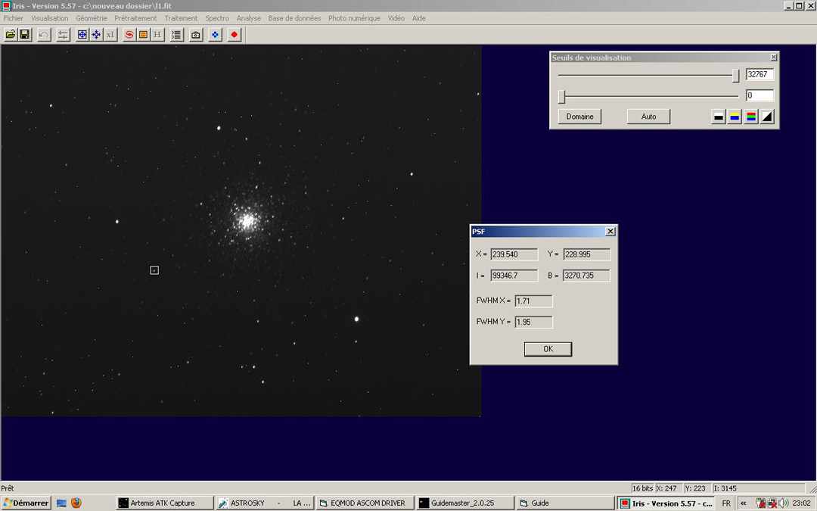Click the Domaine button
This screenshot has height=511, width=817.
click(579, 117)
